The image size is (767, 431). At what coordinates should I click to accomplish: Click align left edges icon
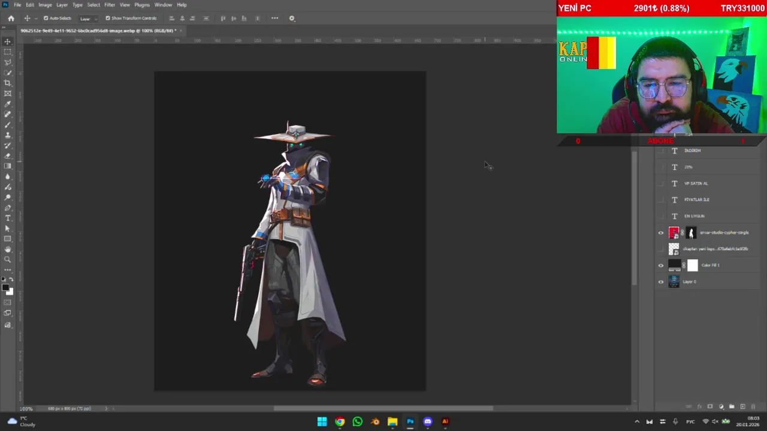172,18
